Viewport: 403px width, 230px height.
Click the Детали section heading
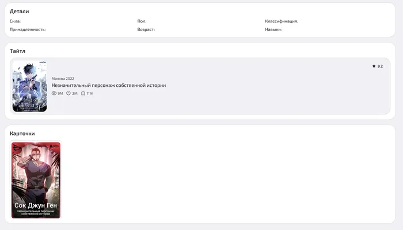tap(19, 11)
